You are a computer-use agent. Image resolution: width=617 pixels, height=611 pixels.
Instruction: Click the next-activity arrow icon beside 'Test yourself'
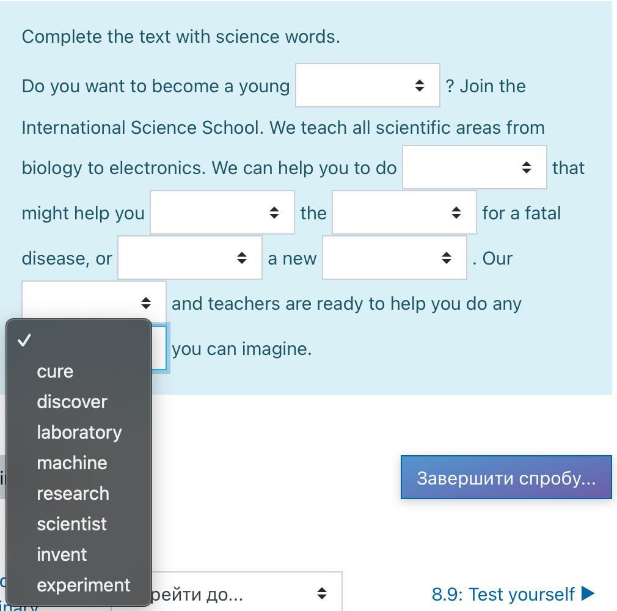[x=588, y=593]
